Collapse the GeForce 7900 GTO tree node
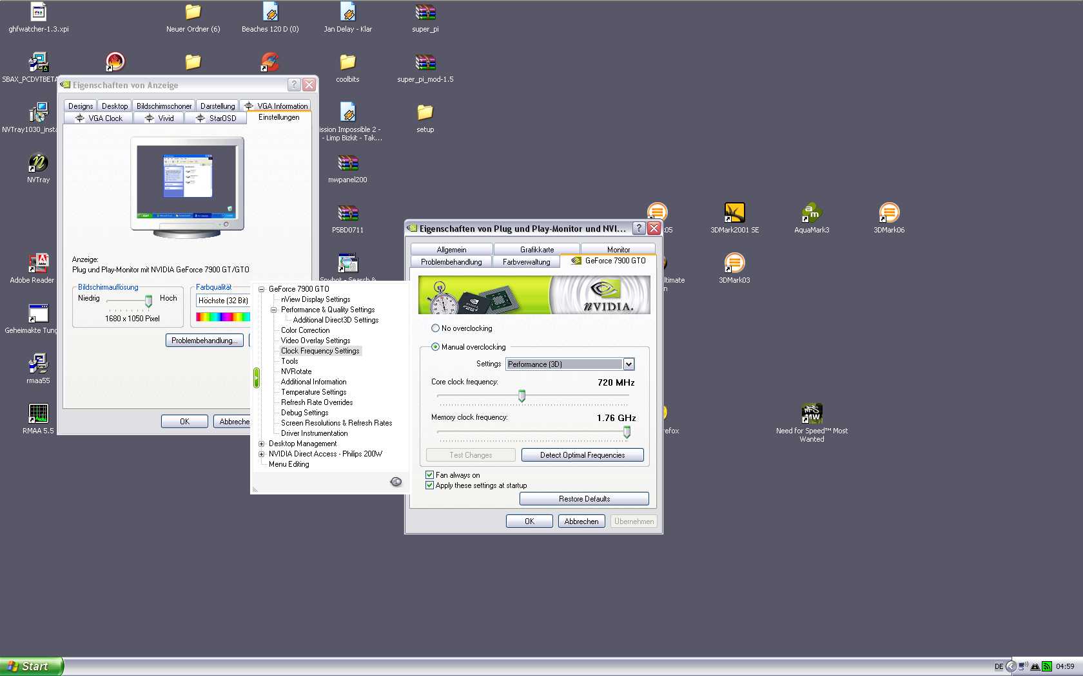 click(x=262, y=289)
